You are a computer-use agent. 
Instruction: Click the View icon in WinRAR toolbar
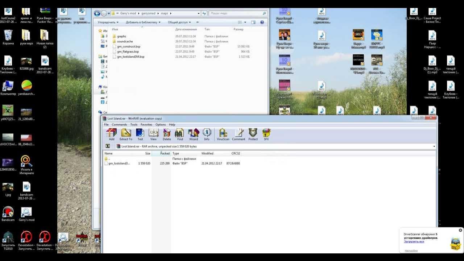[153, 134]
